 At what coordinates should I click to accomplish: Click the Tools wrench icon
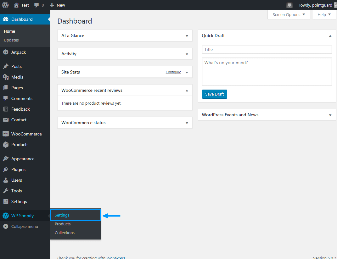tap(6, 191)
